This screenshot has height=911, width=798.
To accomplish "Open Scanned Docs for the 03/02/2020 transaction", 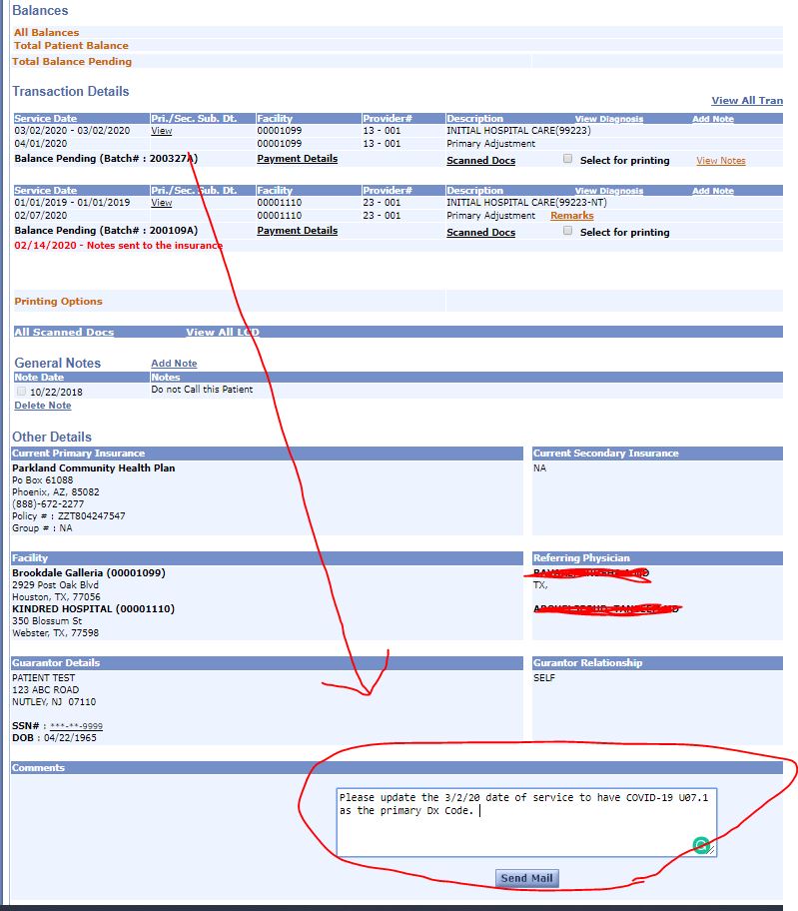I will click(x=480, y=161).
